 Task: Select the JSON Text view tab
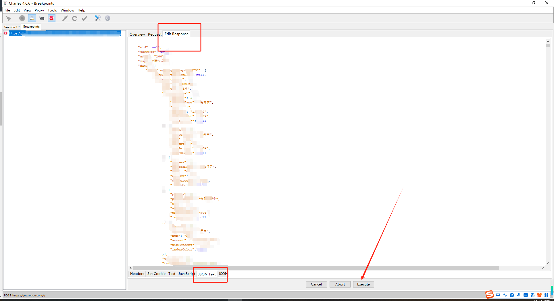207,274
